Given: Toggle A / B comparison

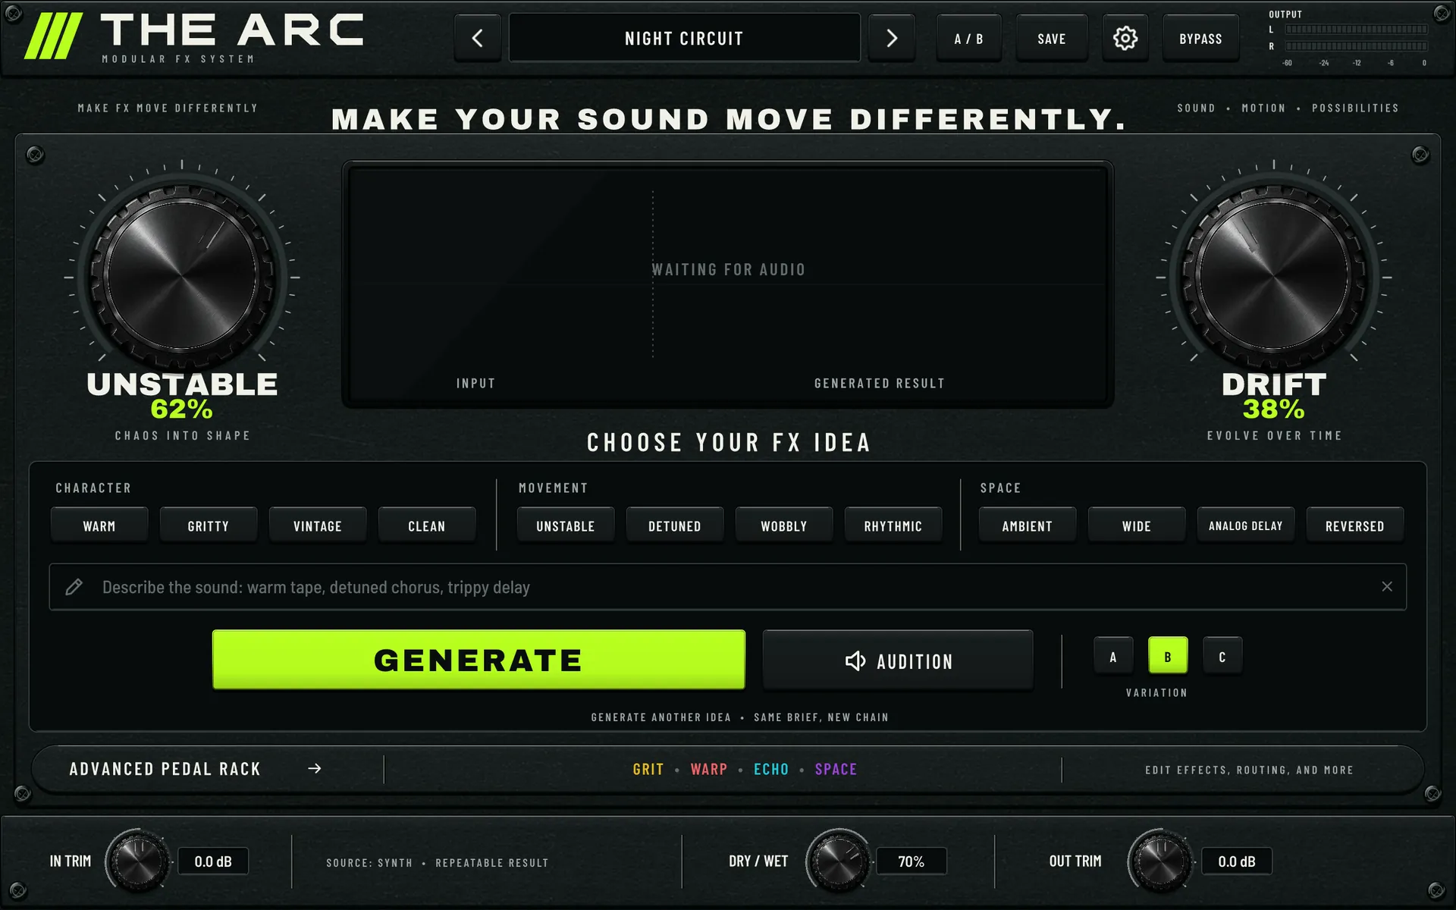Looking at the screenshot, I should [968, 38].
